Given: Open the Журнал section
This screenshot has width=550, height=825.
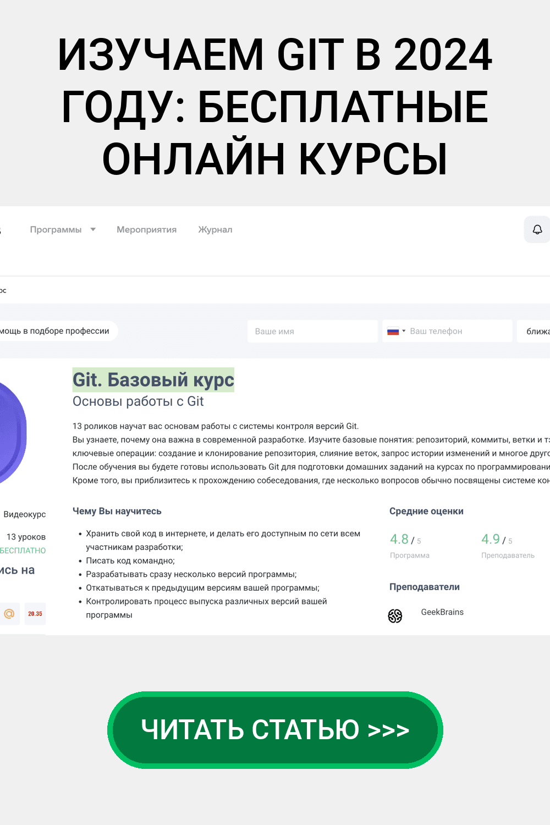Looking at the screenshot, I should pyautogui.click(x=215, y=229).
